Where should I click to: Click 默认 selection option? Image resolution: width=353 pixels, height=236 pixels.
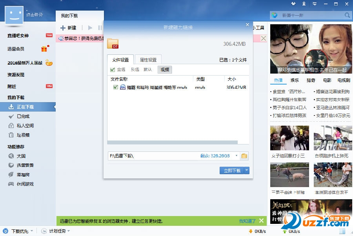pos(148,70)
